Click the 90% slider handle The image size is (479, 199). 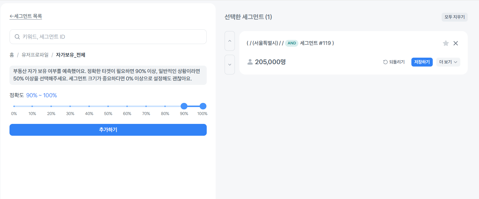(184, 106)
